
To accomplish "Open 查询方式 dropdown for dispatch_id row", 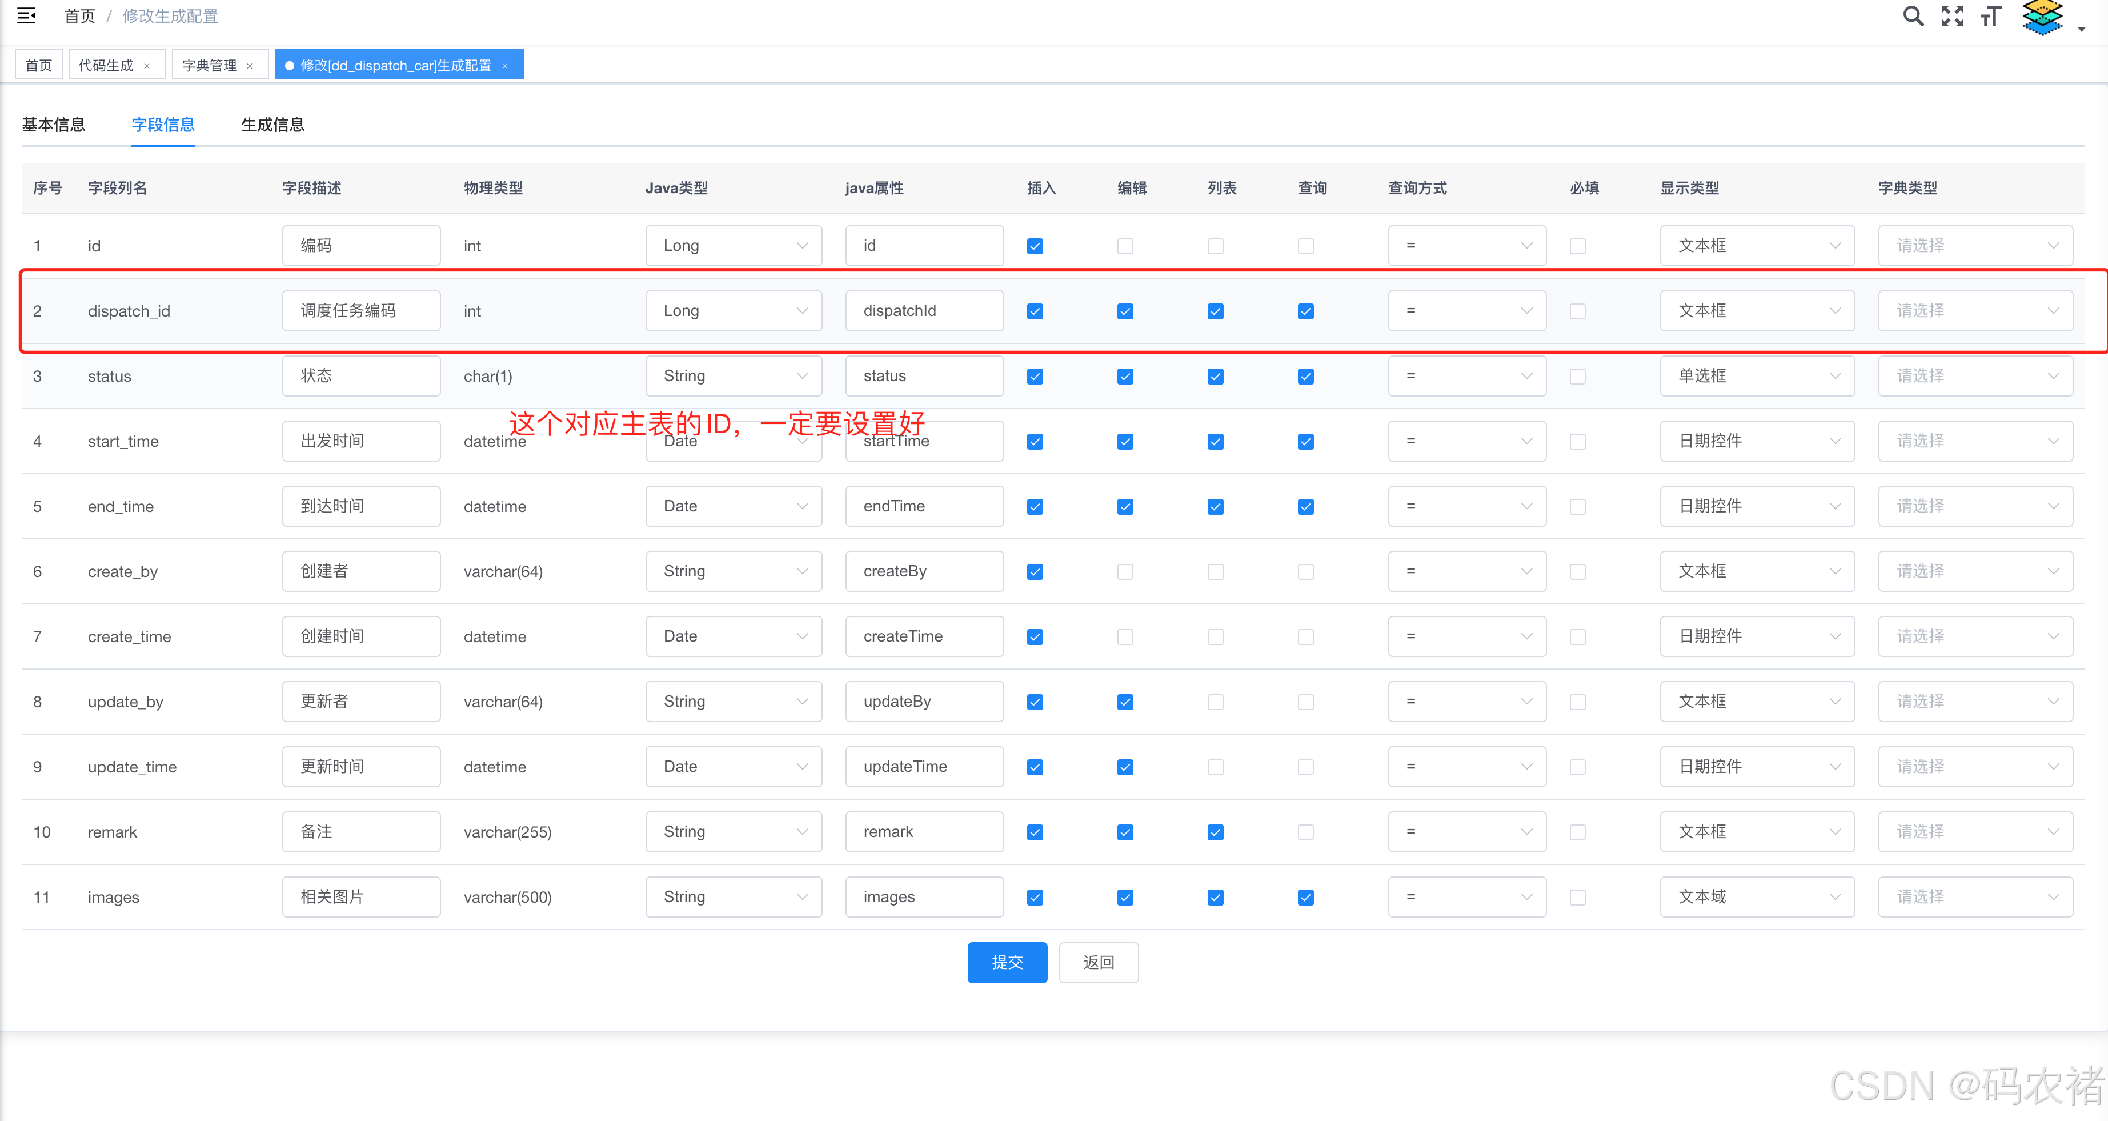I will pyautogui.click(x=1466, y=311).
